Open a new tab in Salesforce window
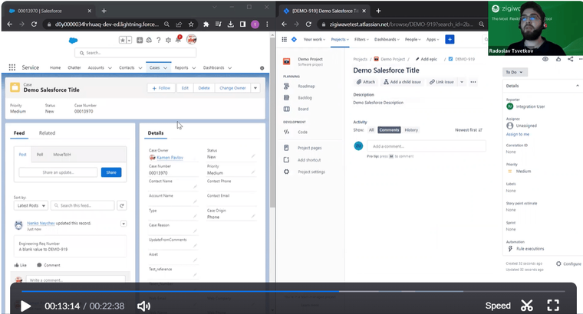The width and height of the screenshot is (583, 314). coord(104,11)
